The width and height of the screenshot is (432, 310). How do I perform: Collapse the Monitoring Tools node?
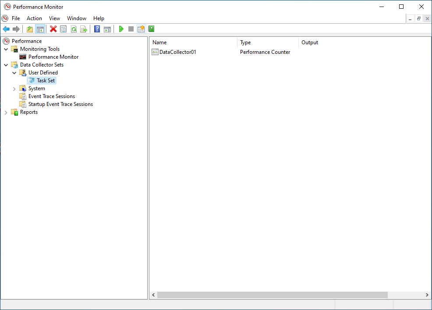[x=6, y=49]
